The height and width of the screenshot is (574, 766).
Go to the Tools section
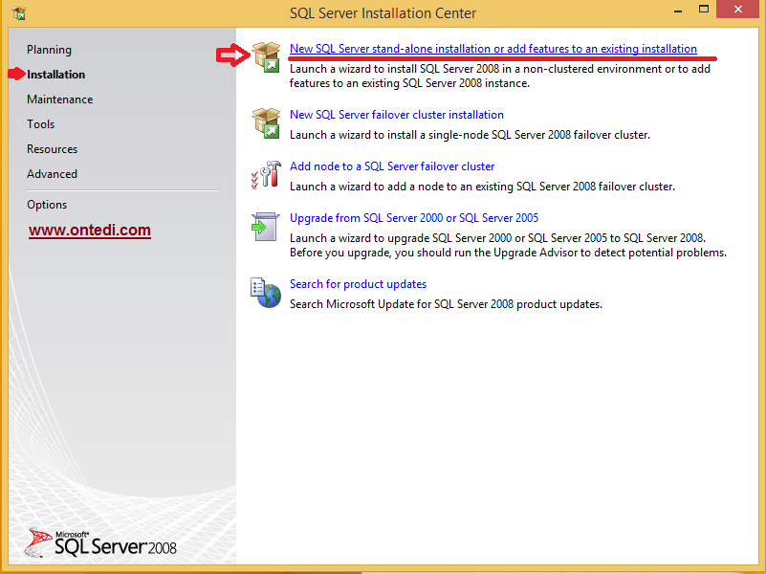click(40, 124)
